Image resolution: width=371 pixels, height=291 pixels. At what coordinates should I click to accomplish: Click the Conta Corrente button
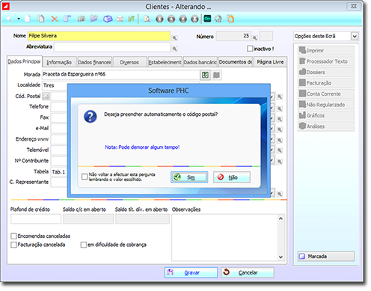[326, 94]
